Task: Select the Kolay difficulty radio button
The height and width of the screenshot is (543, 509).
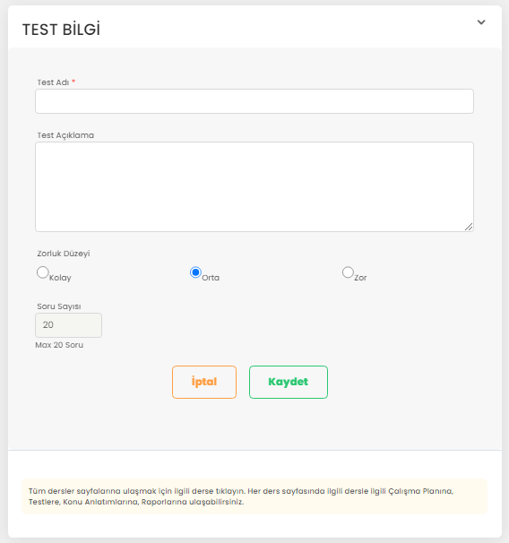Action: click(43, 272)
